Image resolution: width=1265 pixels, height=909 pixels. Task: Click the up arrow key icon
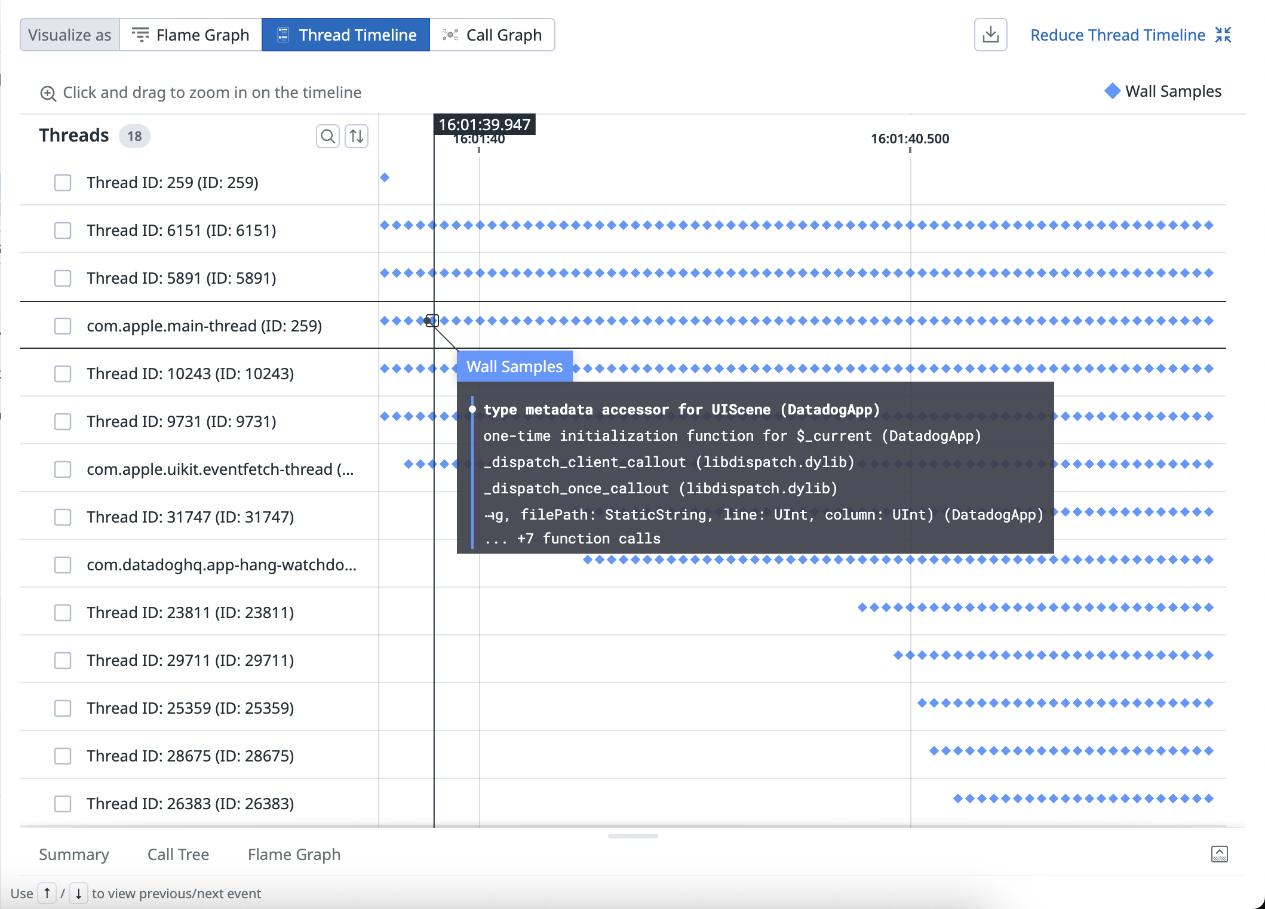click(x=47, y=893)
